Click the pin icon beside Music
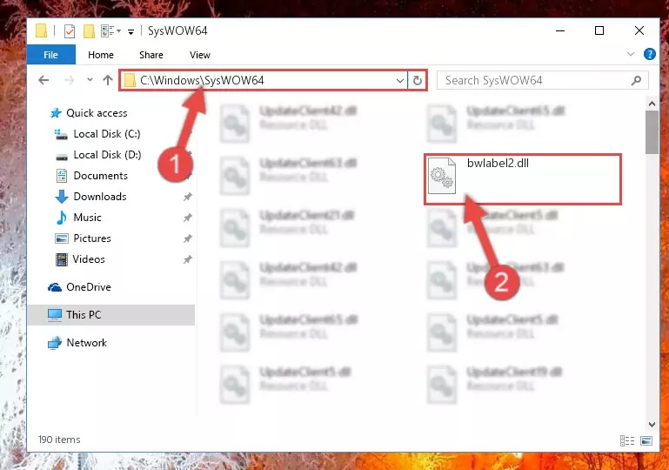669x470 pixels. coord(187,218)
